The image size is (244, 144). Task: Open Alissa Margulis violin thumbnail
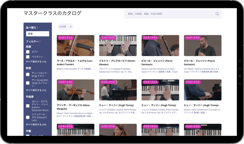[75, 90]
